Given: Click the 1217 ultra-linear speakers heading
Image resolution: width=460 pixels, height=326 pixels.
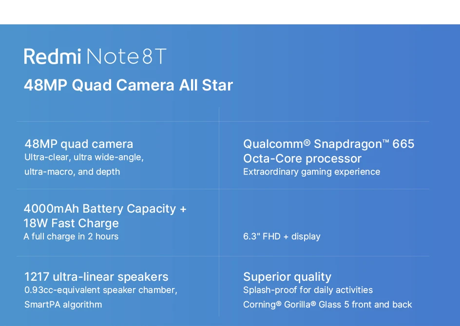Looking at the screenshot, I should (x=96, y=277).
